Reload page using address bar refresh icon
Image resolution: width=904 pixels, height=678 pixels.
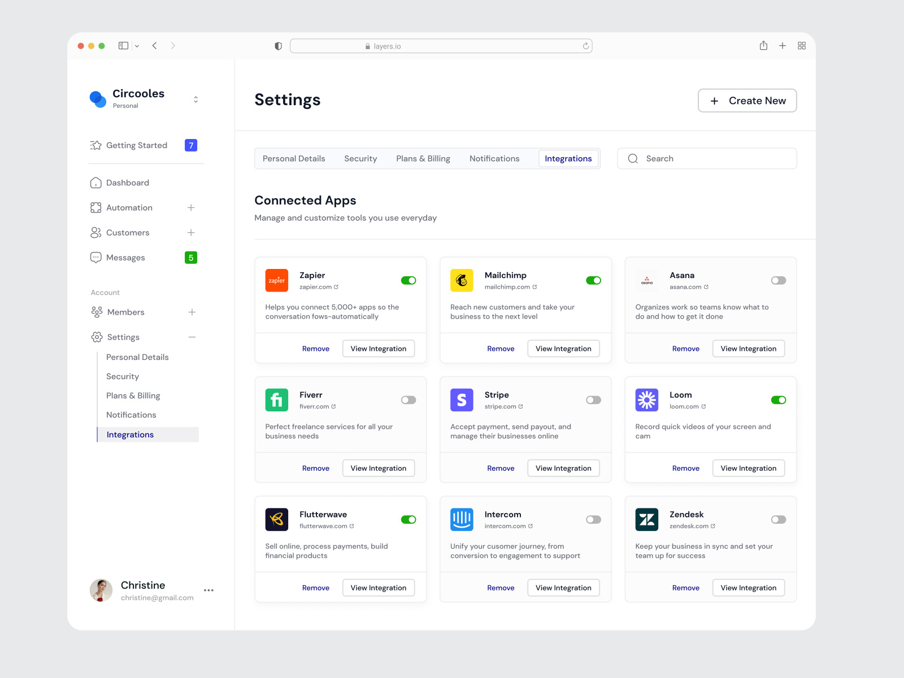click(x=586, y=46)
